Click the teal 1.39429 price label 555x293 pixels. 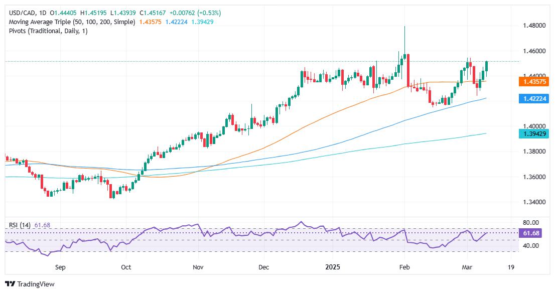coord(534,133)
